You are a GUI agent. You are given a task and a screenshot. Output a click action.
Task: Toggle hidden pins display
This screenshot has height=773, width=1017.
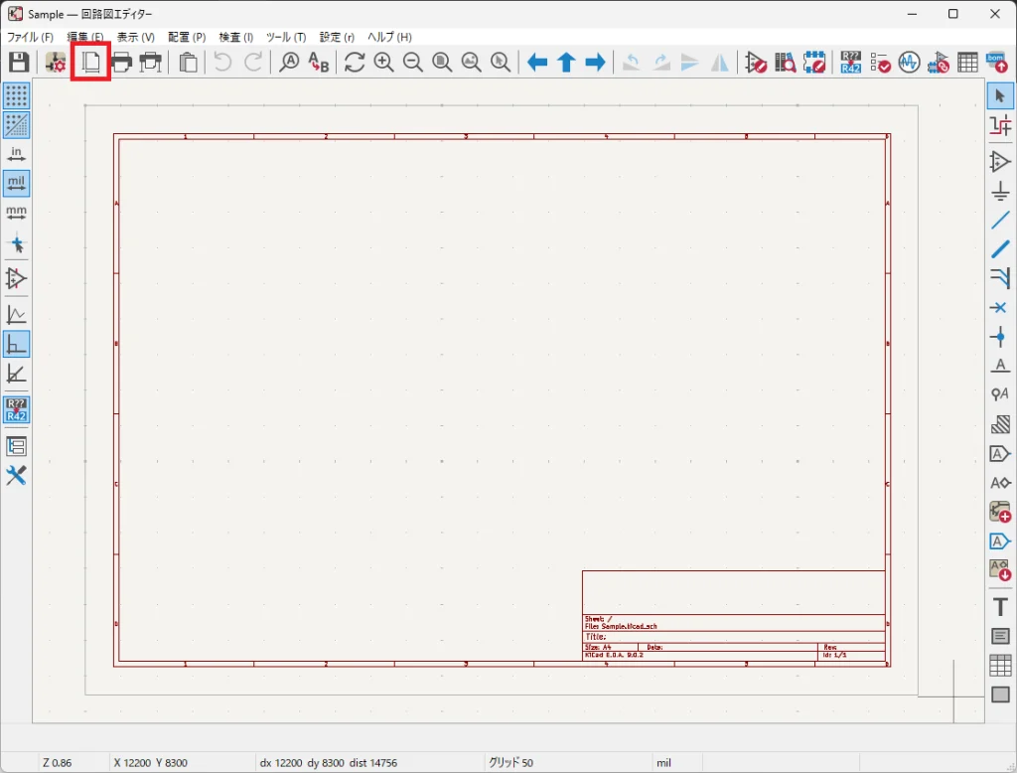coord(16,277)
